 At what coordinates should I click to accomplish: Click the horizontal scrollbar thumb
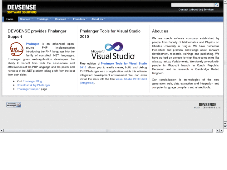pos(108,131)
